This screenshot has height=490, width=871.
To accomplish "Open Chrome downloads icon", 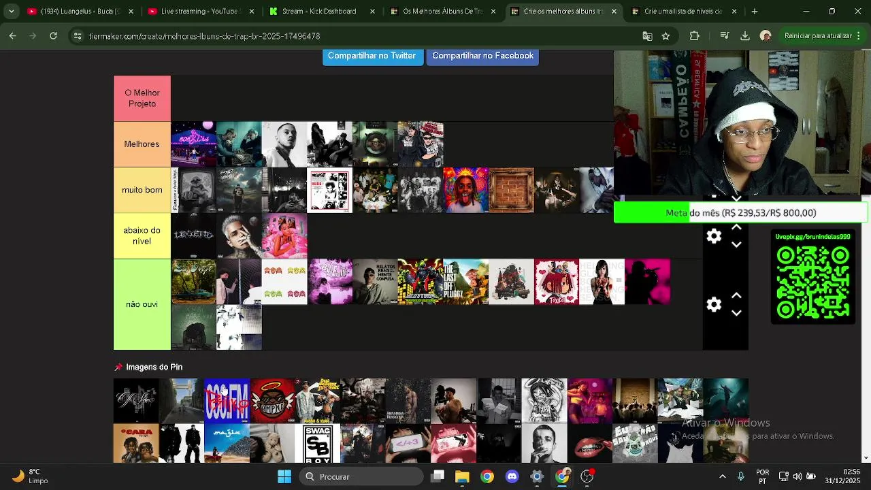I will pyautogui.click(x=744, y=36).
